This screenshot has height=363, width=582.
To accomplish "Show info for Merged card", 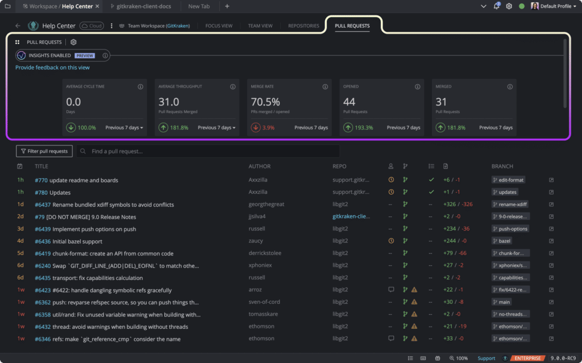I will point(510,86).
